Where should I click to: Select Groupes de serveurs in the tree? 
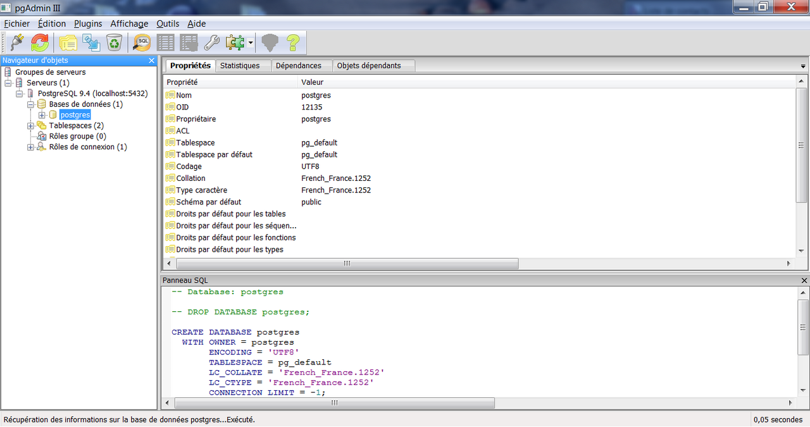[51, 72]
